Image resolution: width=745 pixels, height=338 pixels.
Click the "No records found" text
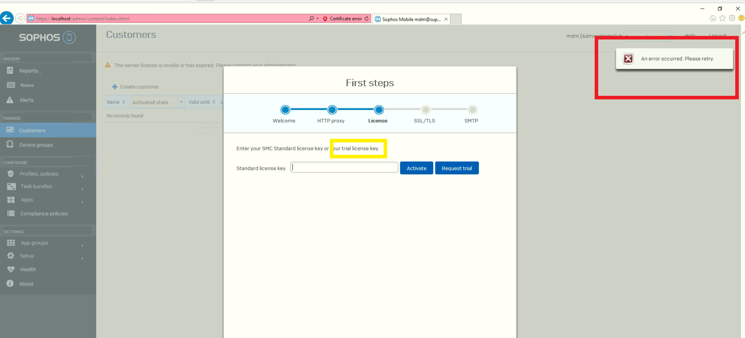coord(125,116)
